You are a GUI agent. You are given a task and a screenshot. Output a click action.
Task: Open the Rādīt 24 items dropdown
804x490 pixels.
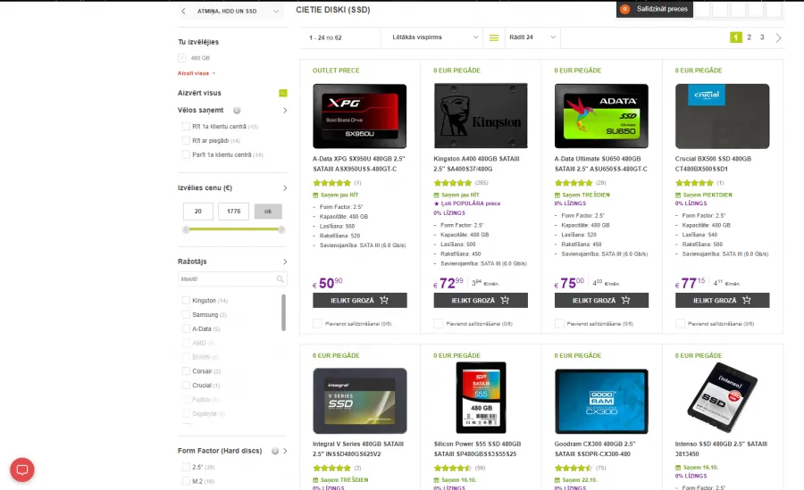[532, 37]
